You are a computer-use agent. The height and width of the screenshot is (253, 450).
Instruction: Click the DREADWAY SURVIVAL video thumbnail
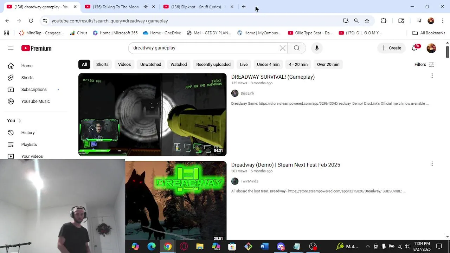(153, 115)
